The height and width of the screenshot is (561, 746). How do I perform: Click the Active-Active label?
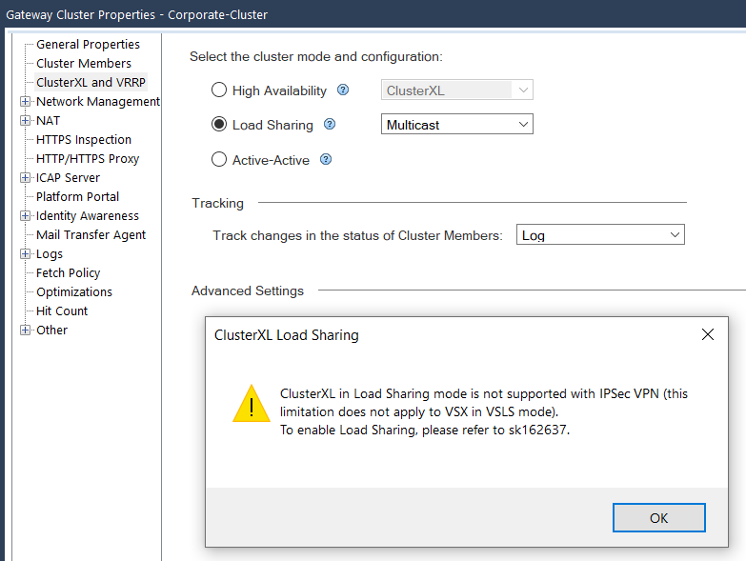[x=271, y=160]
